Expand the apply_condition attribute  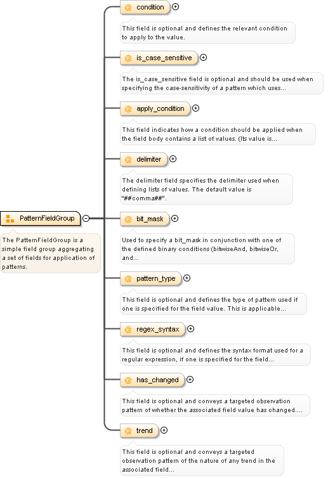point(196,108)
